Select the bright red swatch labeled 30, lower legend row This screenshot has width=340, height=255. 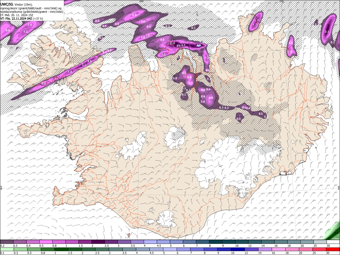click(x=333, y=249)
